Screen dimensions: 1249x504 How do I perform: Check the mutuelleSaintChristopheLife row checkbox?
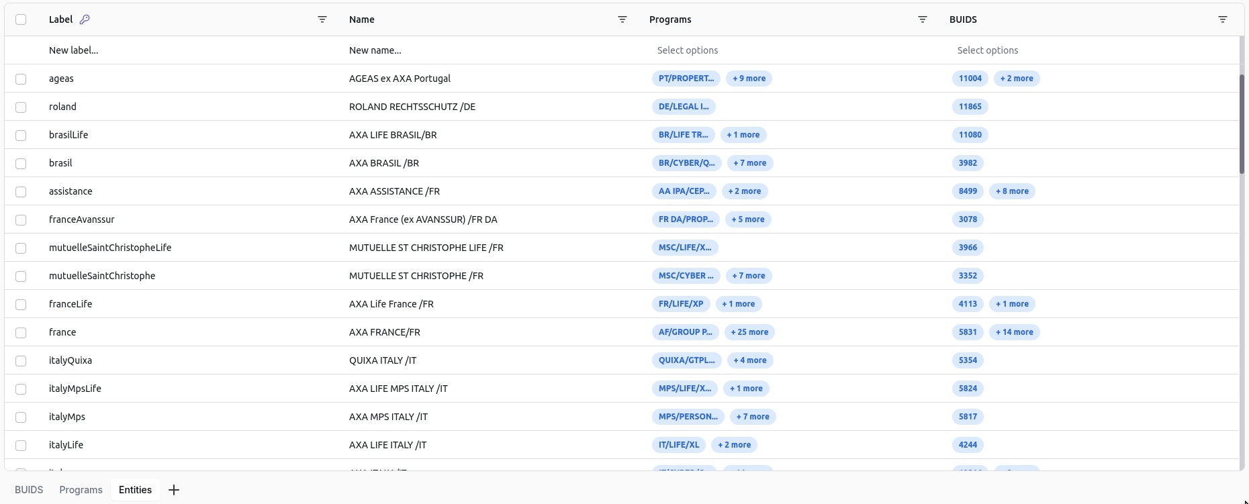tap(21, 248)
